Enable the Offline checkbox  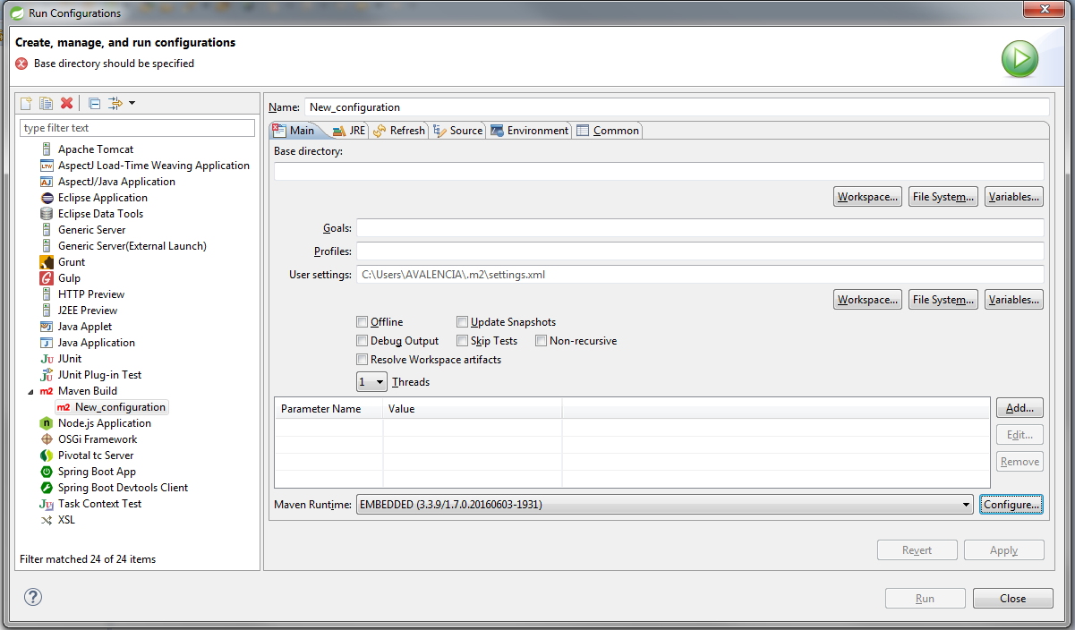point(362,321)
